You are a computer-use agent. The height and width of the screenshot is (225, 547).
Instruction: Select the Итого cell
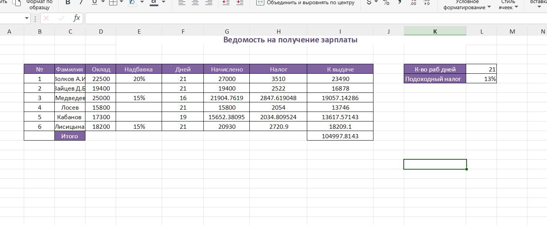click(x=70, y=136)
